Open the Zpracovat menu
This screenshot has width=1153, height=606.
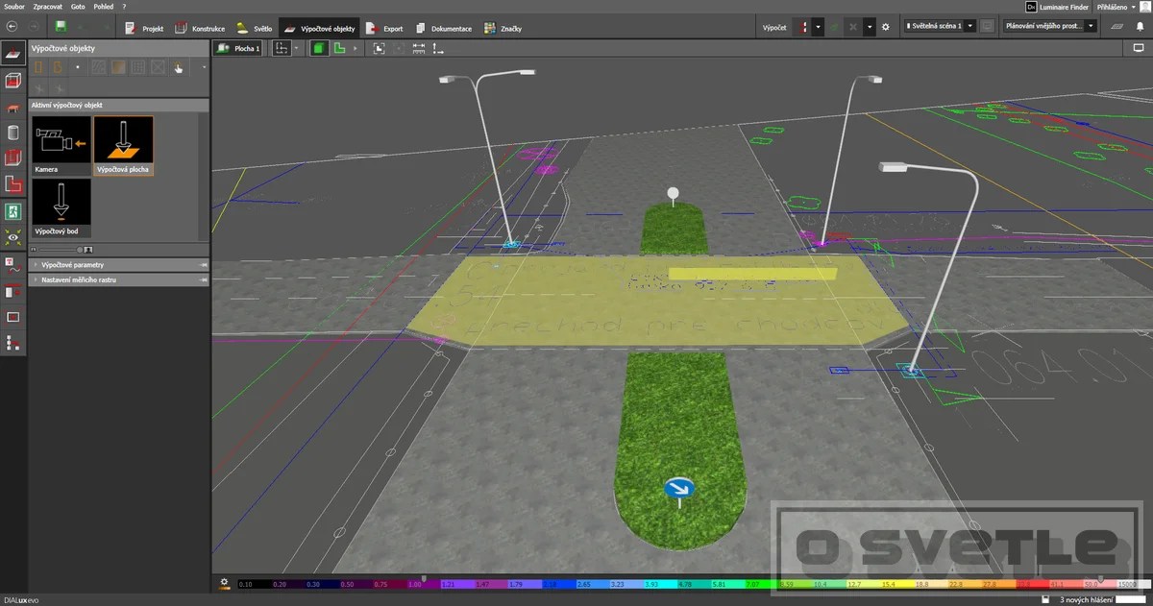pos(48,6)
